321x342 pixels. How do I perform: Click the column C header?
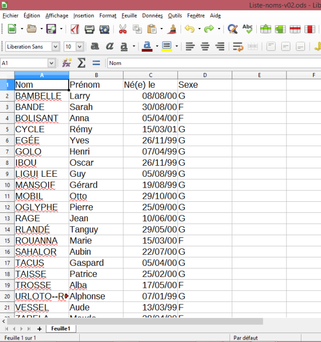(x=150, y=75)
